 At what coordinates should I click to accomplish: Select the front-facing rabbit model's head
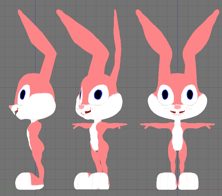point(177,97)
